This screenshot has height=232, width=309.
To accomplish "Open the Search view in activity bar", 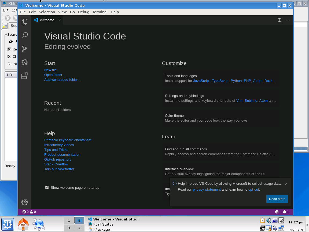I will [x=25, y=35].
